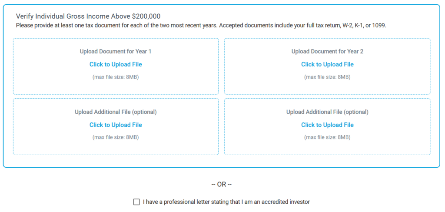This screenshot has width=445, height=212.
Task: Click the '-- OR --' separator text
Action: 222,185
